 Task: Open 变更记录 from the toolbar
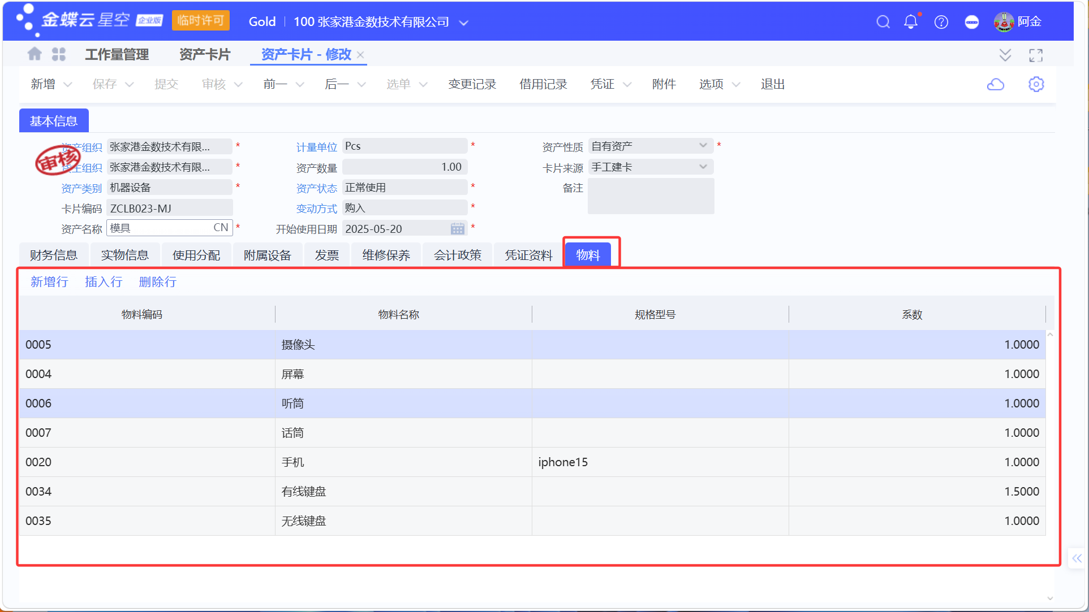(x=472, y=84)
